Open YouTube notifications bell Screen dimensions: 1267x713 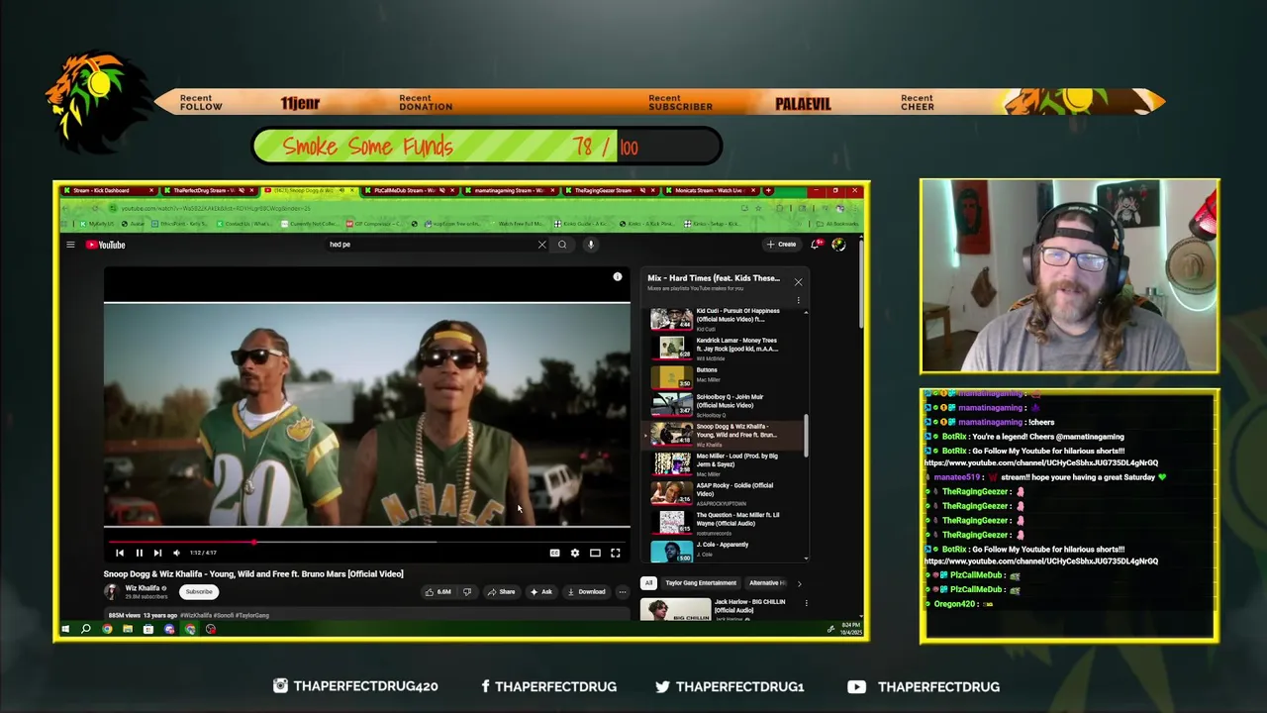(x=816, y=245)
